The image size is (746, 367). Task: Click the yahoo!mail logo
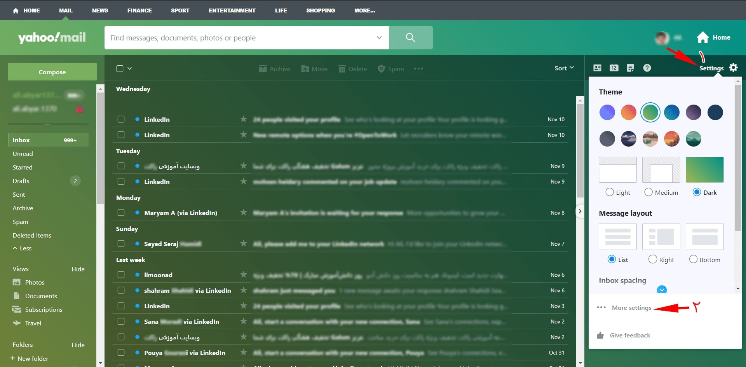point(52,37)
